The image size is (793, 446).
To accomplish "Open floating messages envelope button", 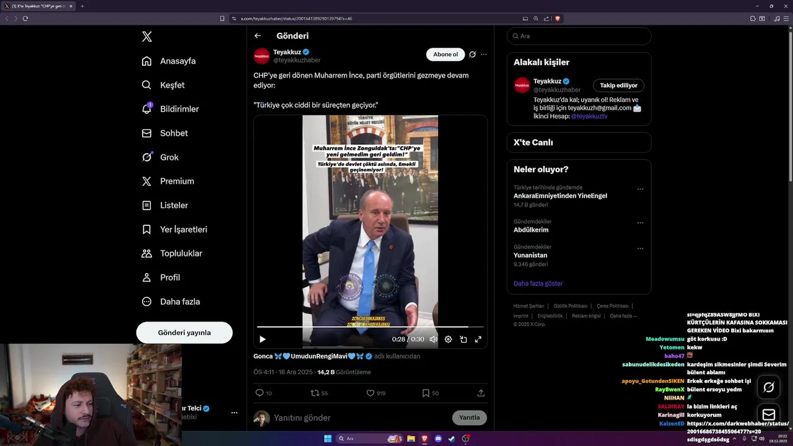I will [x=769, y=414].
